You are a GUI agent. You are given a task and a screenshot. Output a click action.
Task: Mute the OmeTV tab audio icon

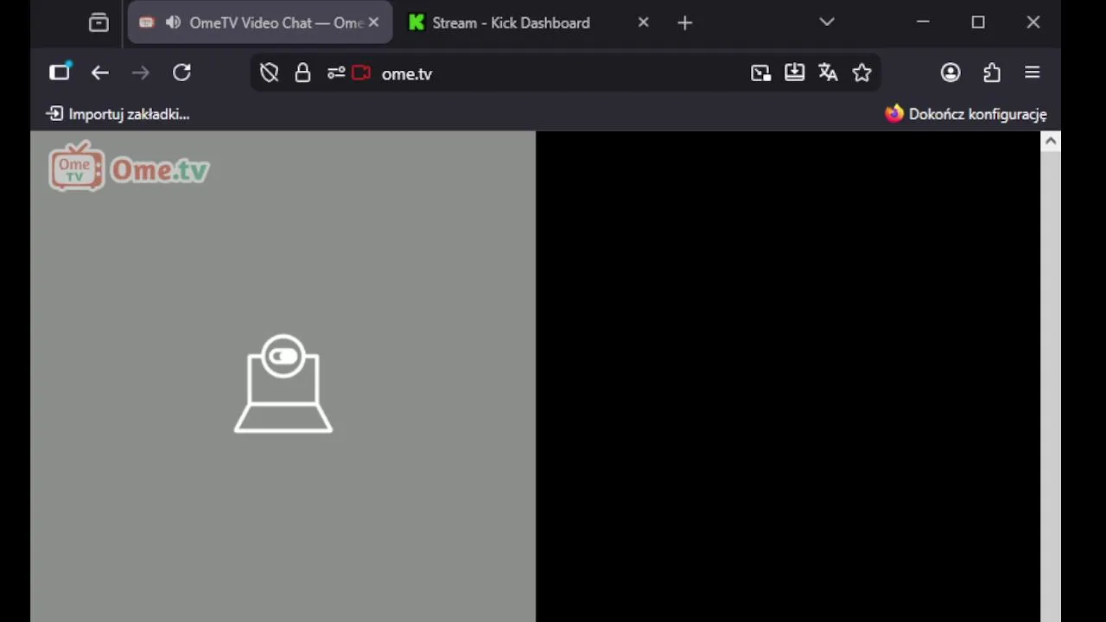point(174,22)
